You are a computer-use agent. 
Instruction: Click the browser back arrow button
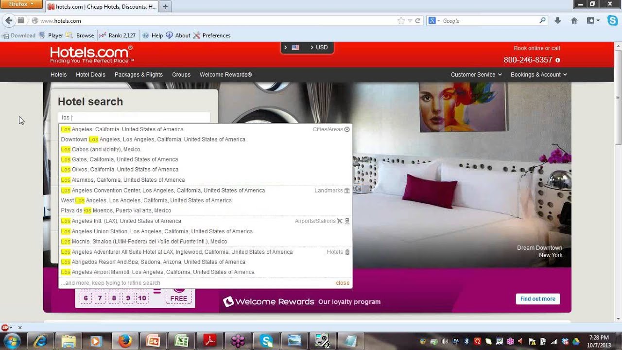[x=8, y=20]
